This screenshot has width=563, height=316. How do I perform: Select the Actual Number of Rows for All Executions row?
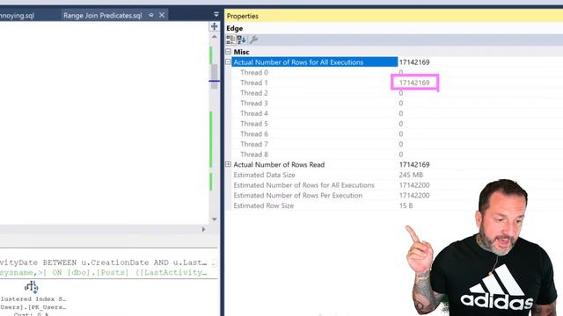pos(315,62)
